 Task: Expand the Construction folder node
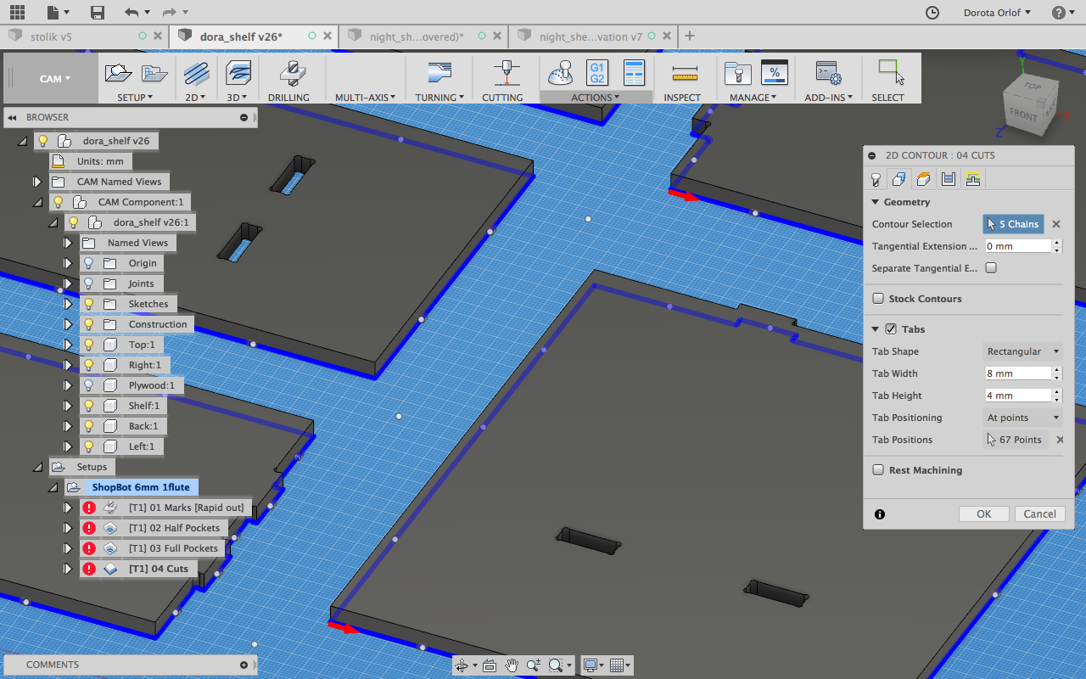click(x=68, y=324)
